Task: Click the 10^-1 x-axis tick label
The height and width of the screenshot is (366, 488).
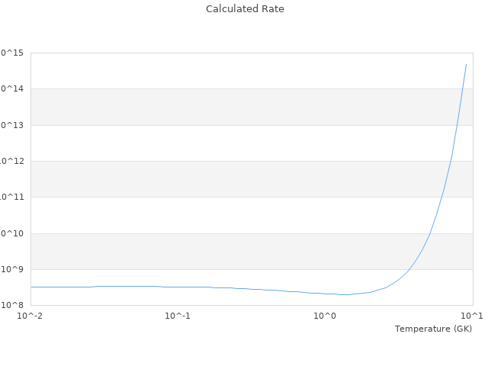Action: pyautogui.click(x=178, y=316)
